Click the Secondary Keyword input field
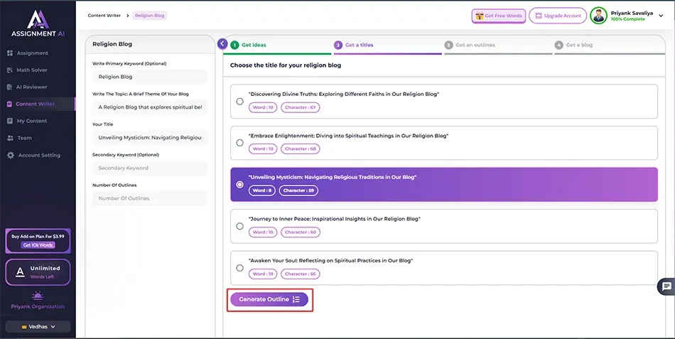The width and height of the screenshot is (675, 339). click(x=149, y=168)
